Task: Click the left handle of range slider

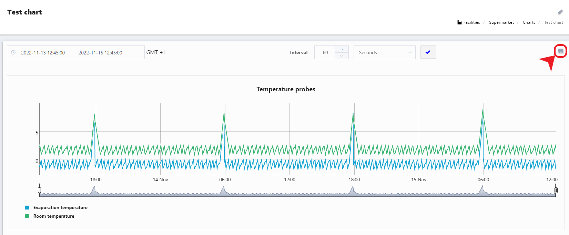Action: 40,190
